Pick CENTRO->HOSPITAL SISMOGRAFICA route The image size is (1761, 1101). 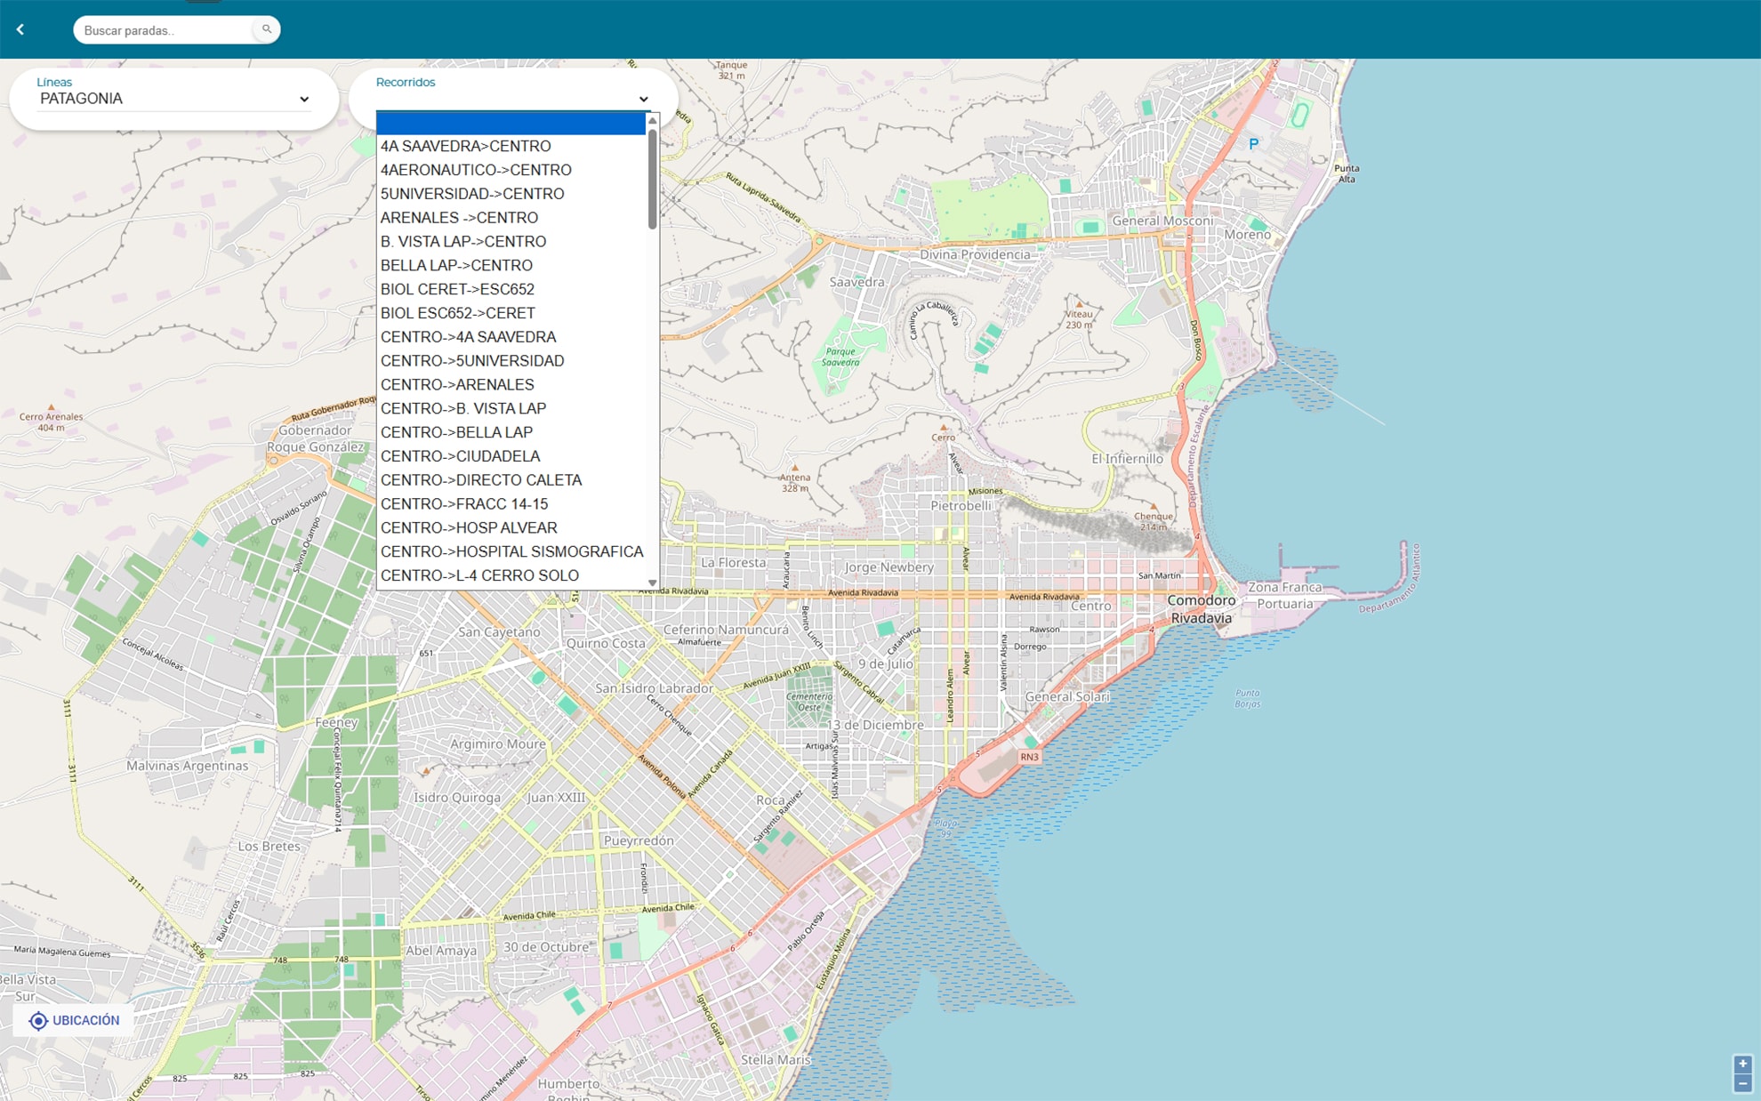click(x=511, y=551)
